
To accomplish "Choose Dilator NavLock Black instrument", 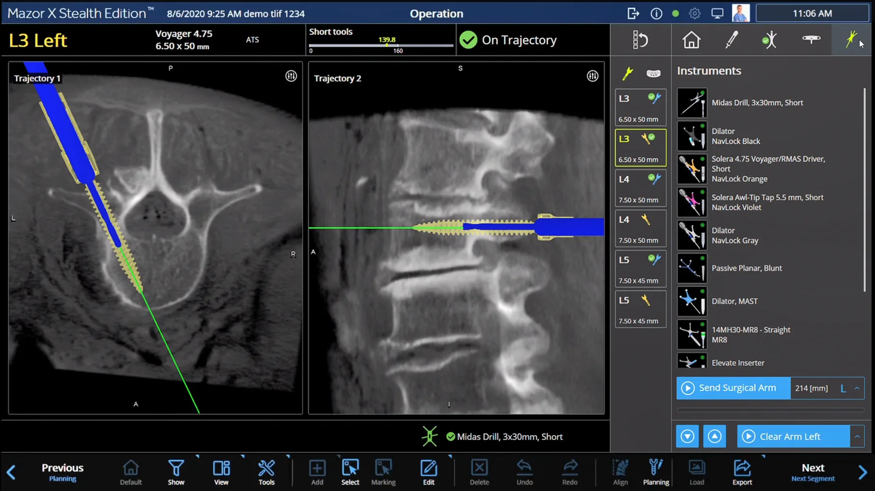I will 769,136.
